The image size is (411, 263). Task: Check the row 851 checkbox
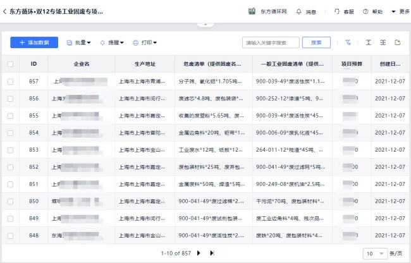[11, 185]
